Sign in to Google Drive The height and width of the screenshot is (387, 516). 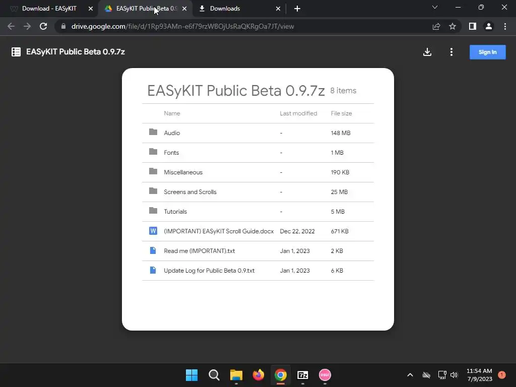(x=487, y=52)
